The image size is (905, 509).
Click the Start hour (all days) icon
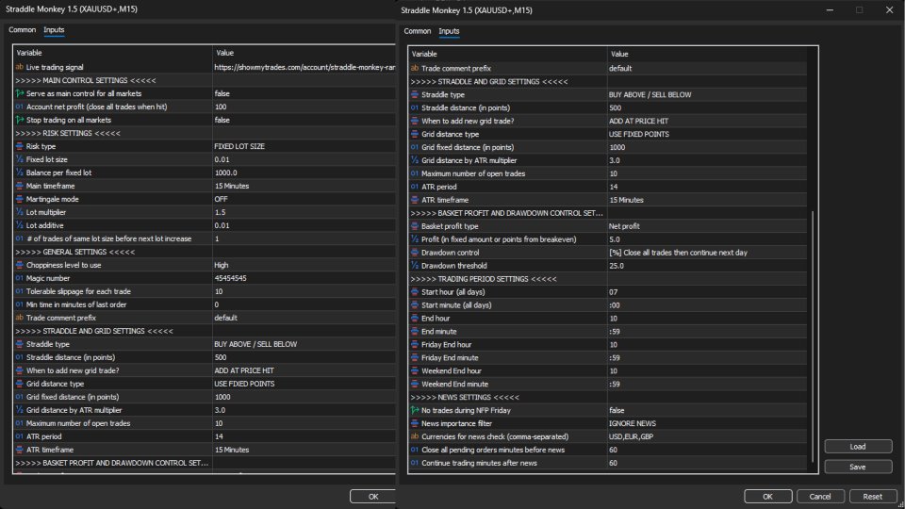point(415,292)
